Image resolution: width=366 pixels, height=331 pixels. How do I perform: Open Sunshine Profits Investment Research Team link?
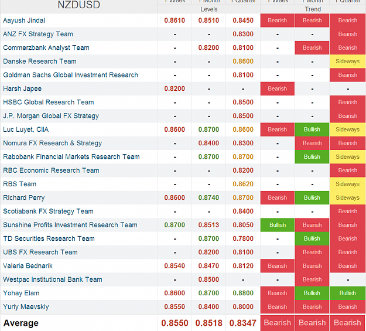[70, 225]
